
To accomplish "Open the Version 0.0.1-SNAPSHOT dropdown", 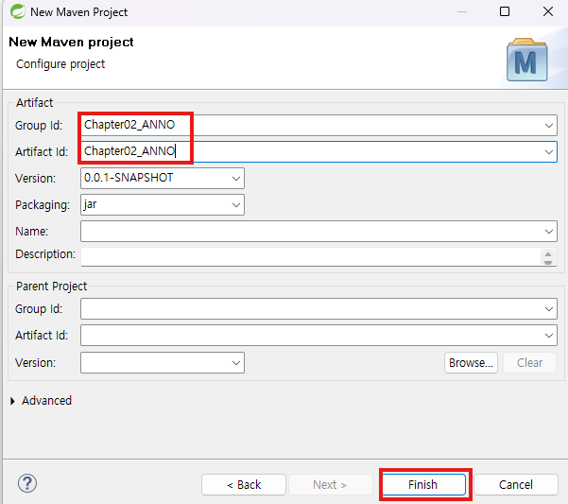I will pyautogui.click(x=236, y=179).
